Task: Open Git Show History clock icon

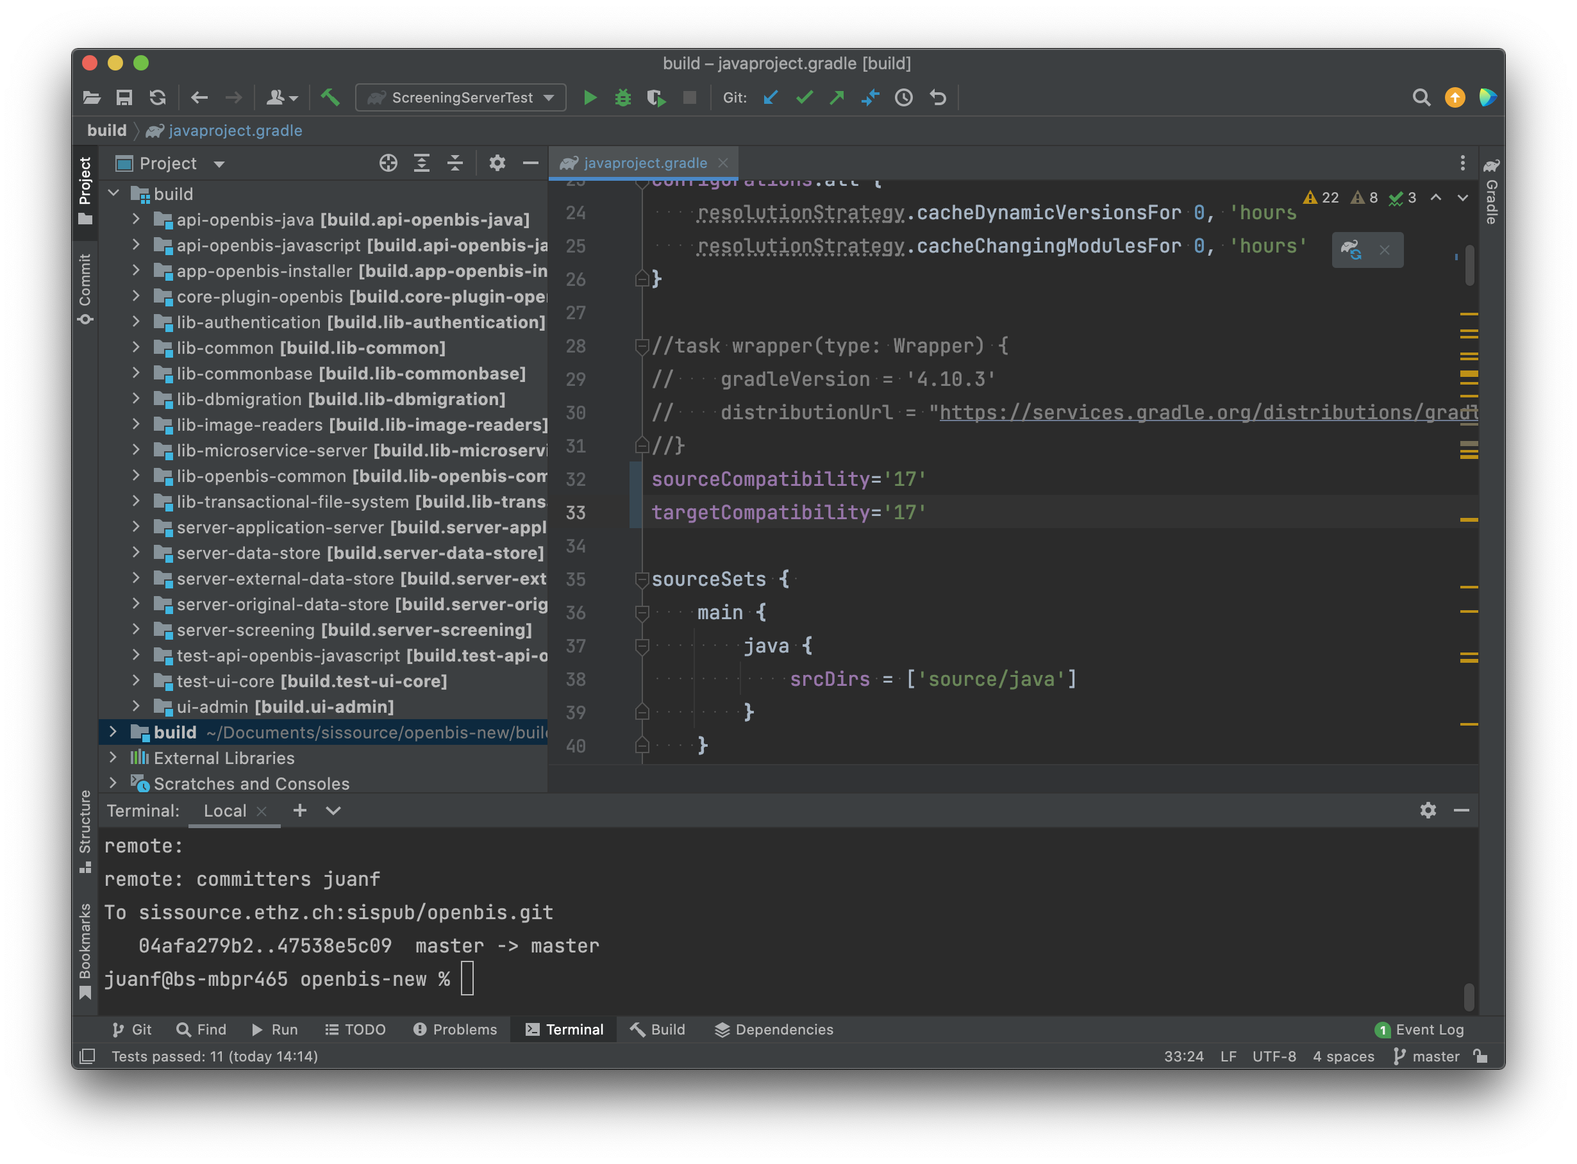Action: pyautogui.click(x=905, y=98)
